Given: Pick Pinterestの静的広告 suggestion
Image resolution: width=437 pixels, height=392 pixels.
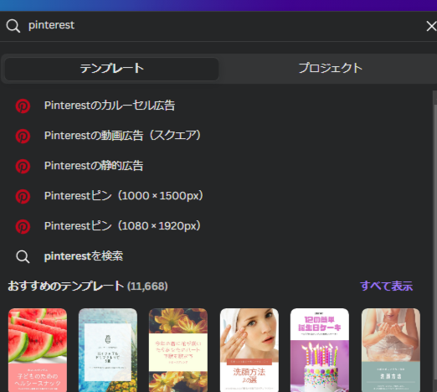Looking at the screenshot, I should click(x=94, y=166).
